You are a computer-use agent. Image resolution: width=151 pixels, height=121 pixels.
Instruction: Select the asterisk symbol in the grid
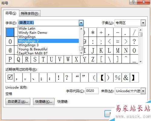(93, 32)
